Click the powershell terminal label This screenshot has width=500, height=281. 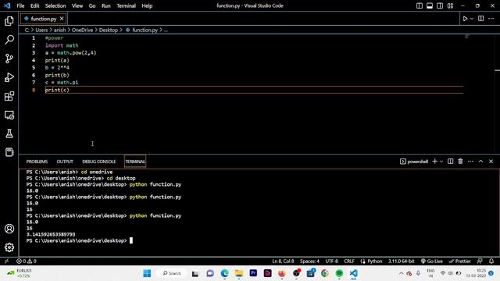(x=414, y=162)
